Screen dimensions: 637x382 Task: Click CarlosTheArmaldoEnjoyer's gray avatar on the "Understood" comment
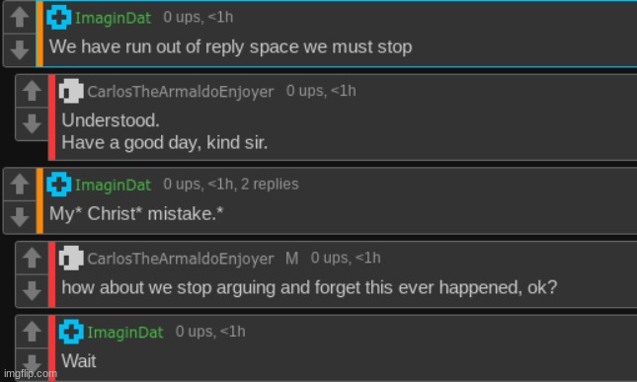71,91
